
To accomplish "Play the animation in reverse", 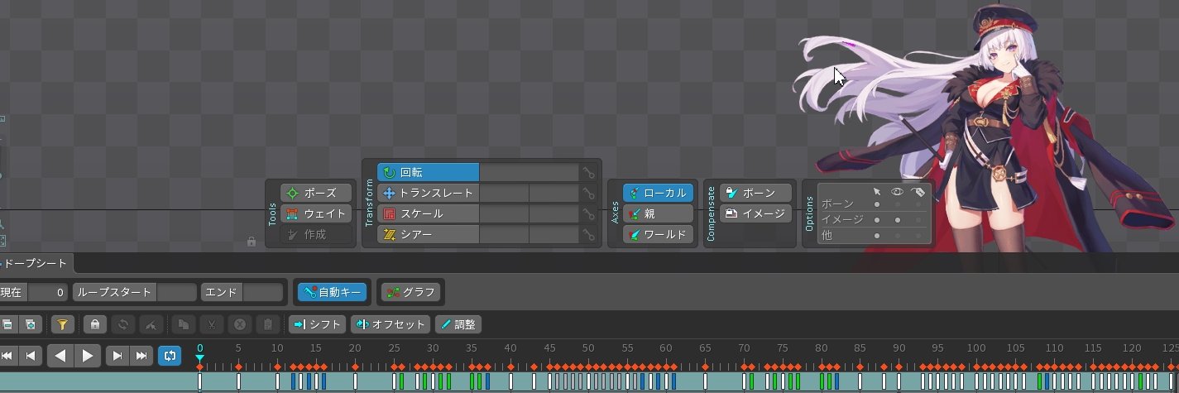I will (x=60, y=356).
